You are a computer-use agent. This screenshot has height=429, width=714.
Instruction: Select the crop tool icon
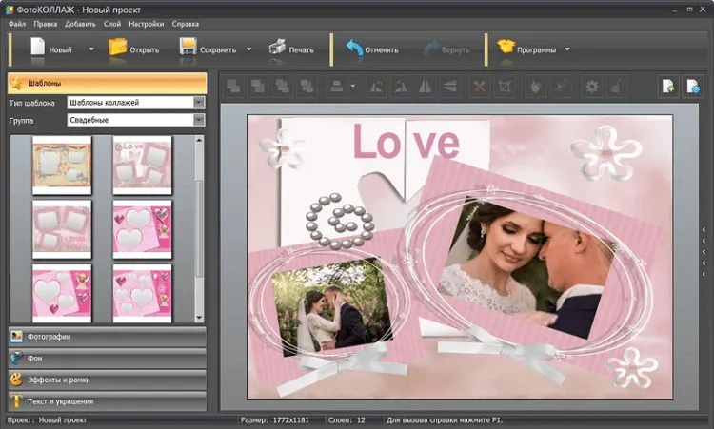tap(505, 87)
